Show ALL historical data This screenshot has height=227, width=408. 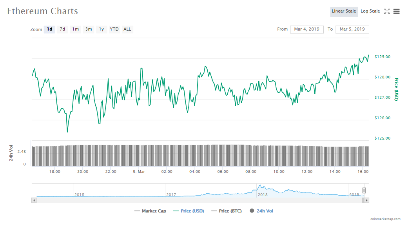coord(127,29)
